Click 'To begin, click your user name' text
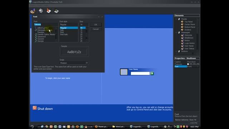This screenshot has height=129, width=229. (x=58, y=78)
